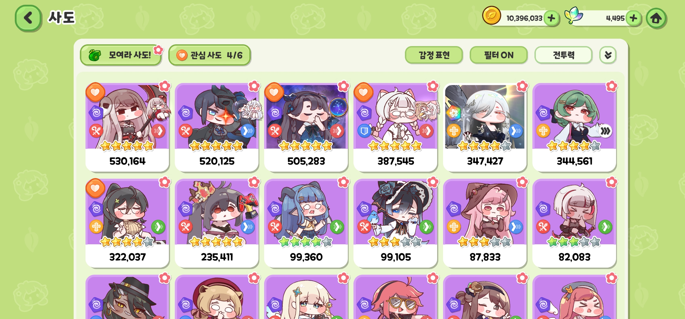Select the character with 520,125 power
Screen dimensions: 685x319
point(217,127)
